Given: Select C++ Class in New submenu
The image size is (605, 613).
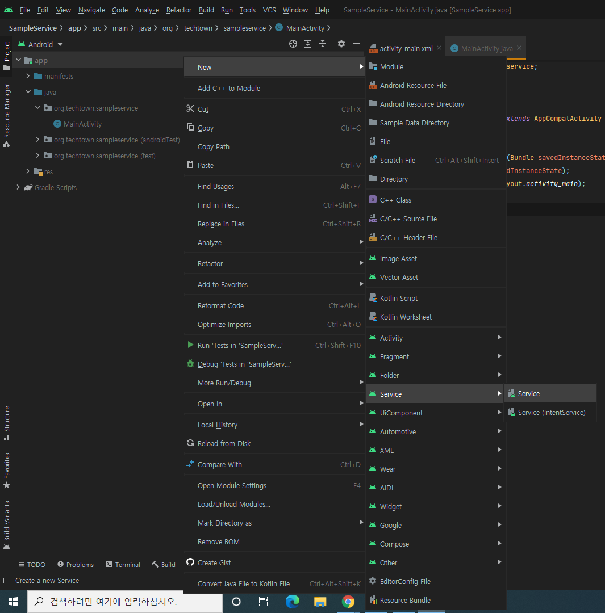Looking at the screenshot, I should pos(436,200).
